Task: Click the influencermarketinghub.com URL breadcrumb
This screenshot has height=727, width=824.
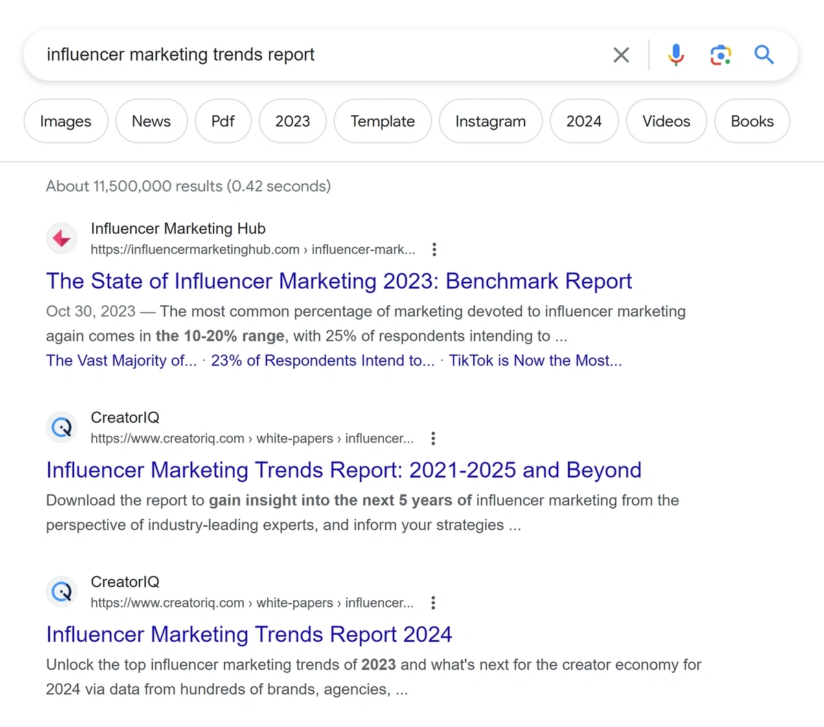Action: tap(253, 250)
